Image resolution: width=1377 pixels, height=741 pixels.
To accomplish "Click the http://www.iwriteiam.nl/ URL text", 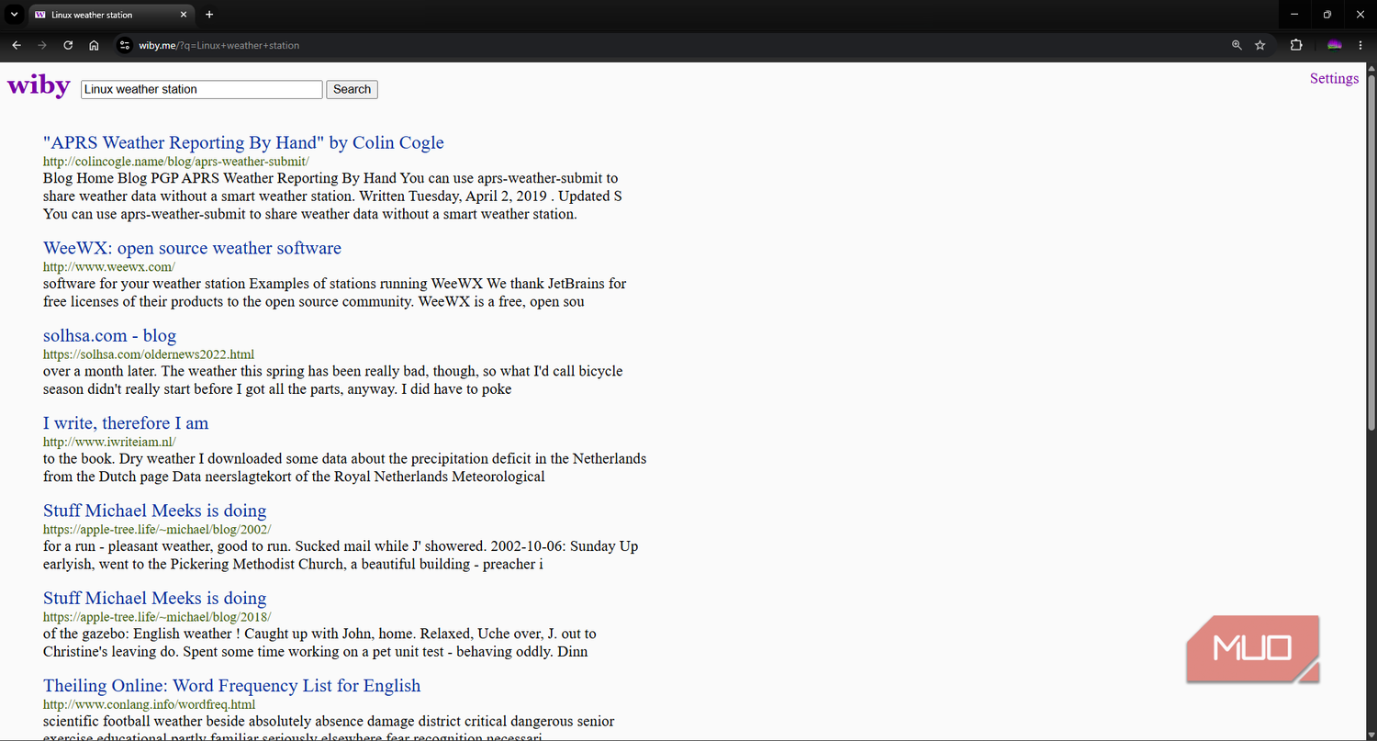I will (x=109, y=442).
